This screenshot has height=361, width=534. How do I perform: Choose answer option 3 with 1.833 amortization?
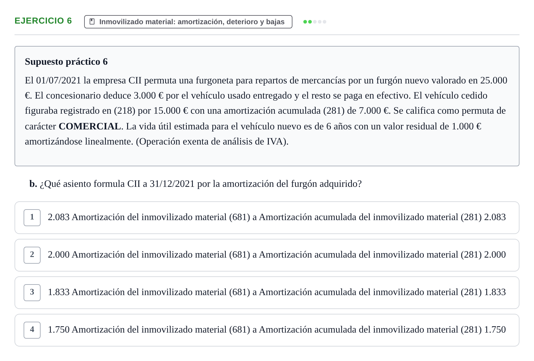click(x=267, y=293)
